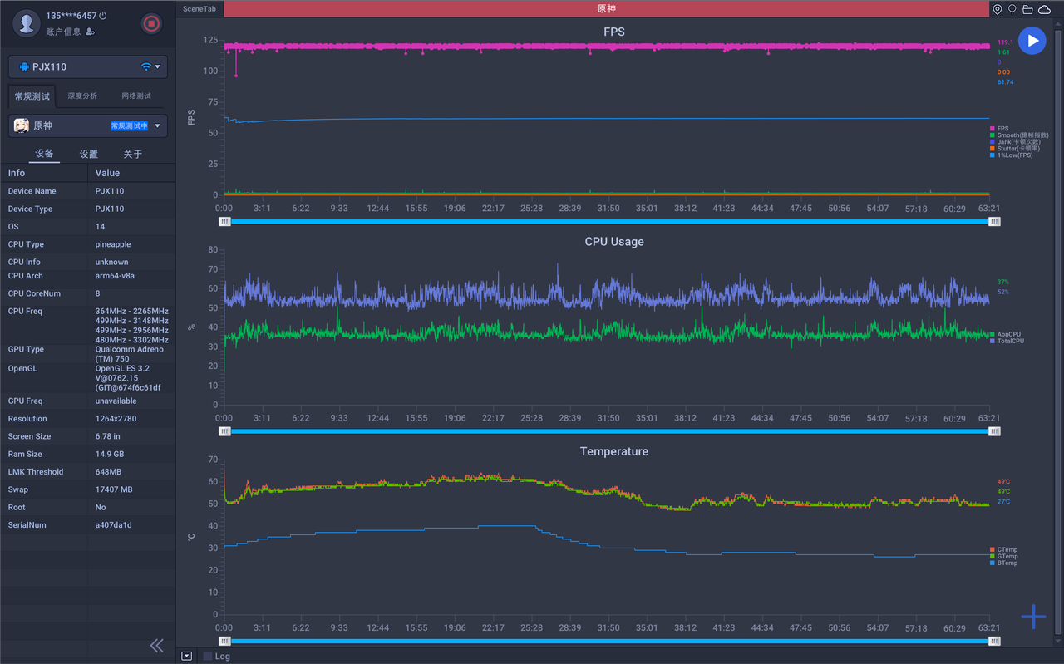Click the CPU Type value pineapple

point(113,244)
